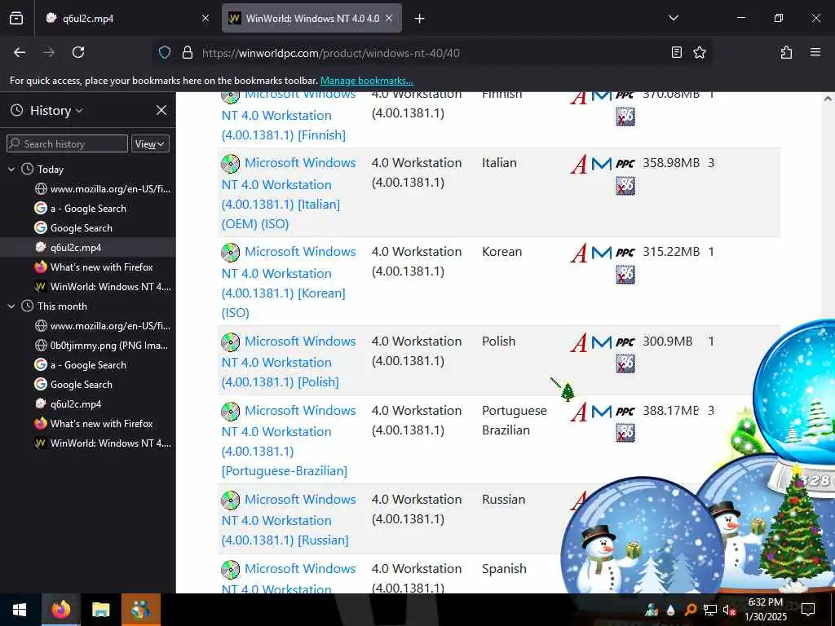The width and height of the screenshot is (835, 626).
Task: Click the CD disc icon for Russian entry
Action: coord(231,500)
